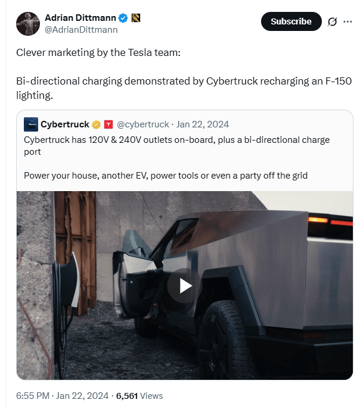Image resolution: width=363 pixels, height=409 pixels.
Task: Click the gold affiliate badge beside Adrian's name
Action: tap(136, 18)
